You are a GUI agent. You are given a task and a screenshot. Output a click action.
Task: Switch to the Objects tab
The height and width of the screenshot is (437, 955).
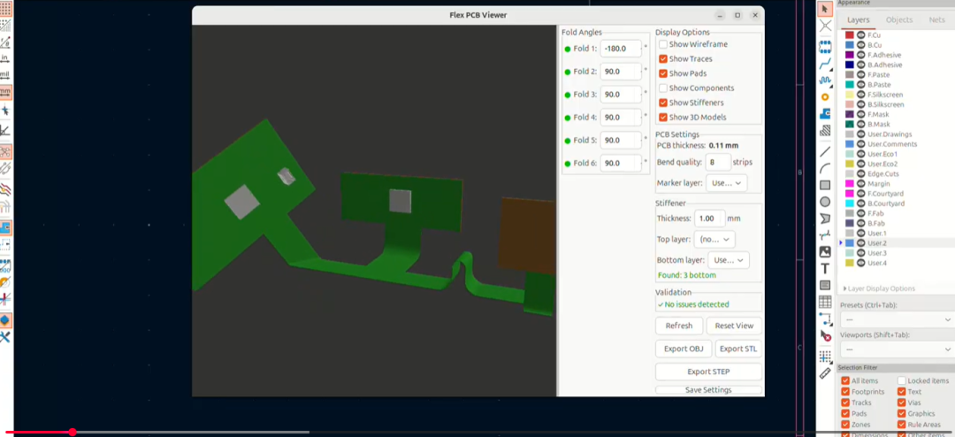click(x=899, y=20)
